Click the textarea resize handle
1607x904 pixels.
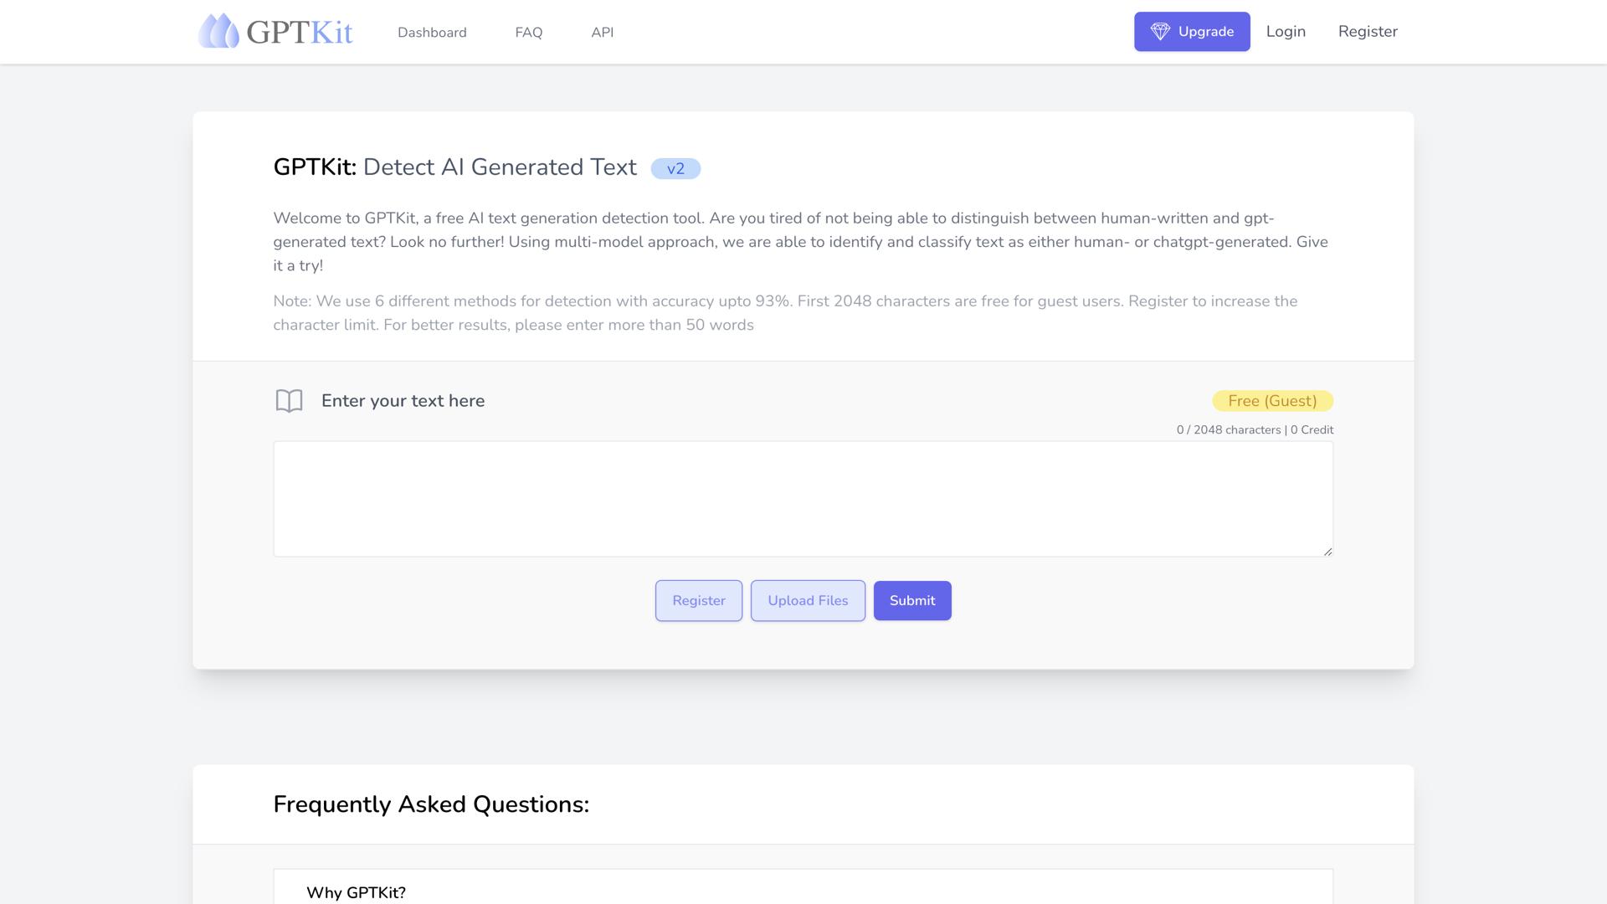1327,550
